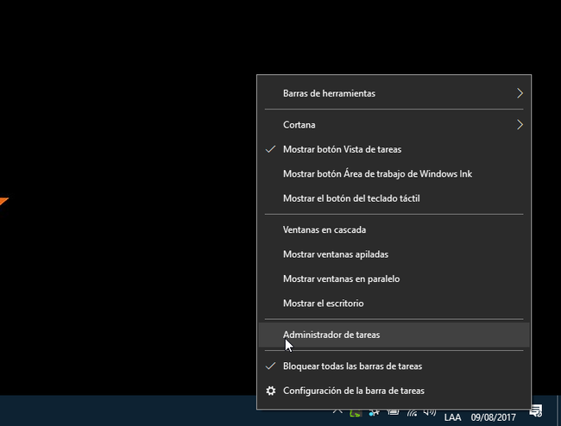Viewport: 561px width, 426px height.
Task: Expand the Barras de herramientas submenu arrow
Action: [520, 93]
